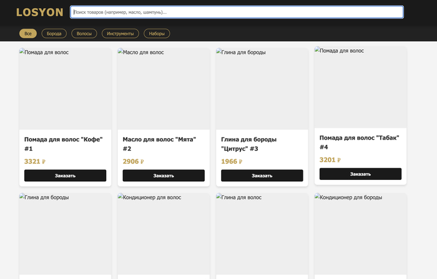Click the title Масло для волос "Мята" #2
The height and width of the screenshot is (279, 437).
point(159,144)
